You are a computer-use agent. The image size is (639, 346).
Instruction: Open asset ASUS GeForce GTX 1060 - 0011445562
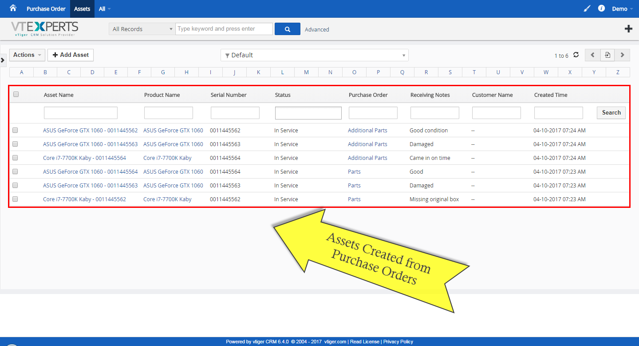pyautogui.click(x=90, y=131)
